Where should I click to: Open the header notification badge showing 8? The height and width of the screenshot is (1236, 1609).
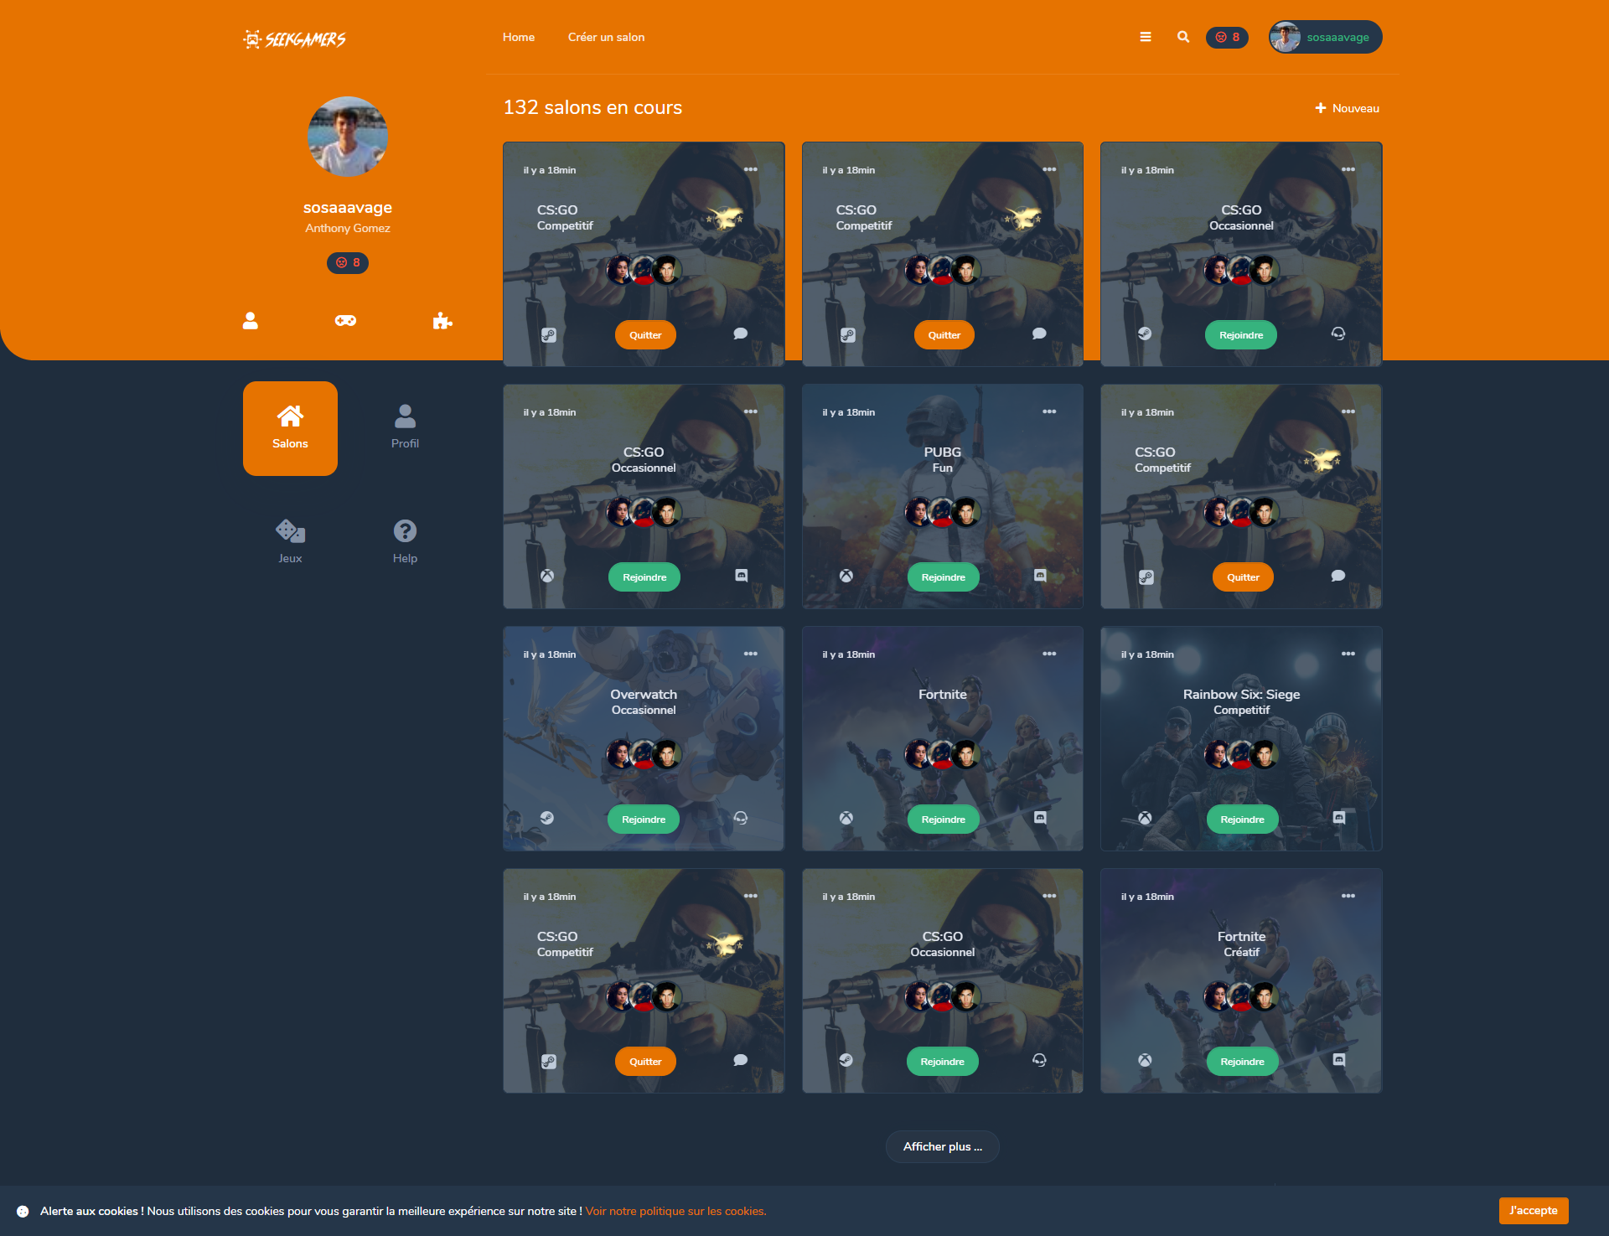pyautogui.click(x=1227, y=37)
